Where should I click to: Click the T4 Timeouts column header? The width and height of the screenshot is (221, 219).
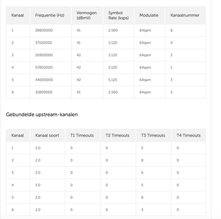188,135
